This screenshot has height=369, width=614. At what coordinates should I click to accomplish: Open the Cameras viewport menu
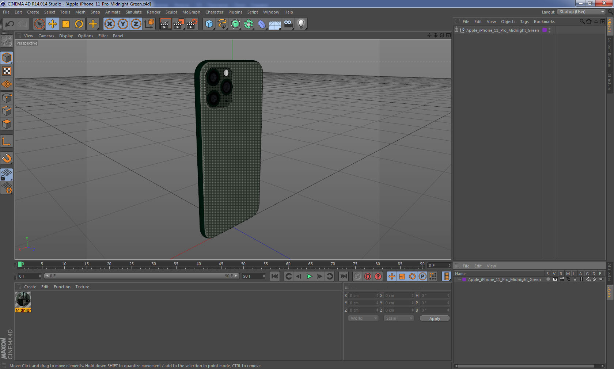pos(46,36)
